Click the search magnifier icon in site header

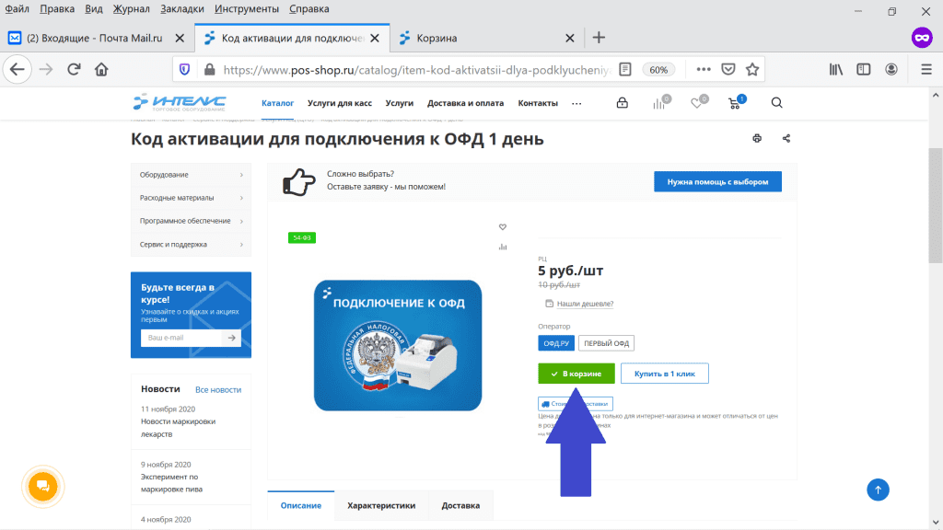pos(776,103)
